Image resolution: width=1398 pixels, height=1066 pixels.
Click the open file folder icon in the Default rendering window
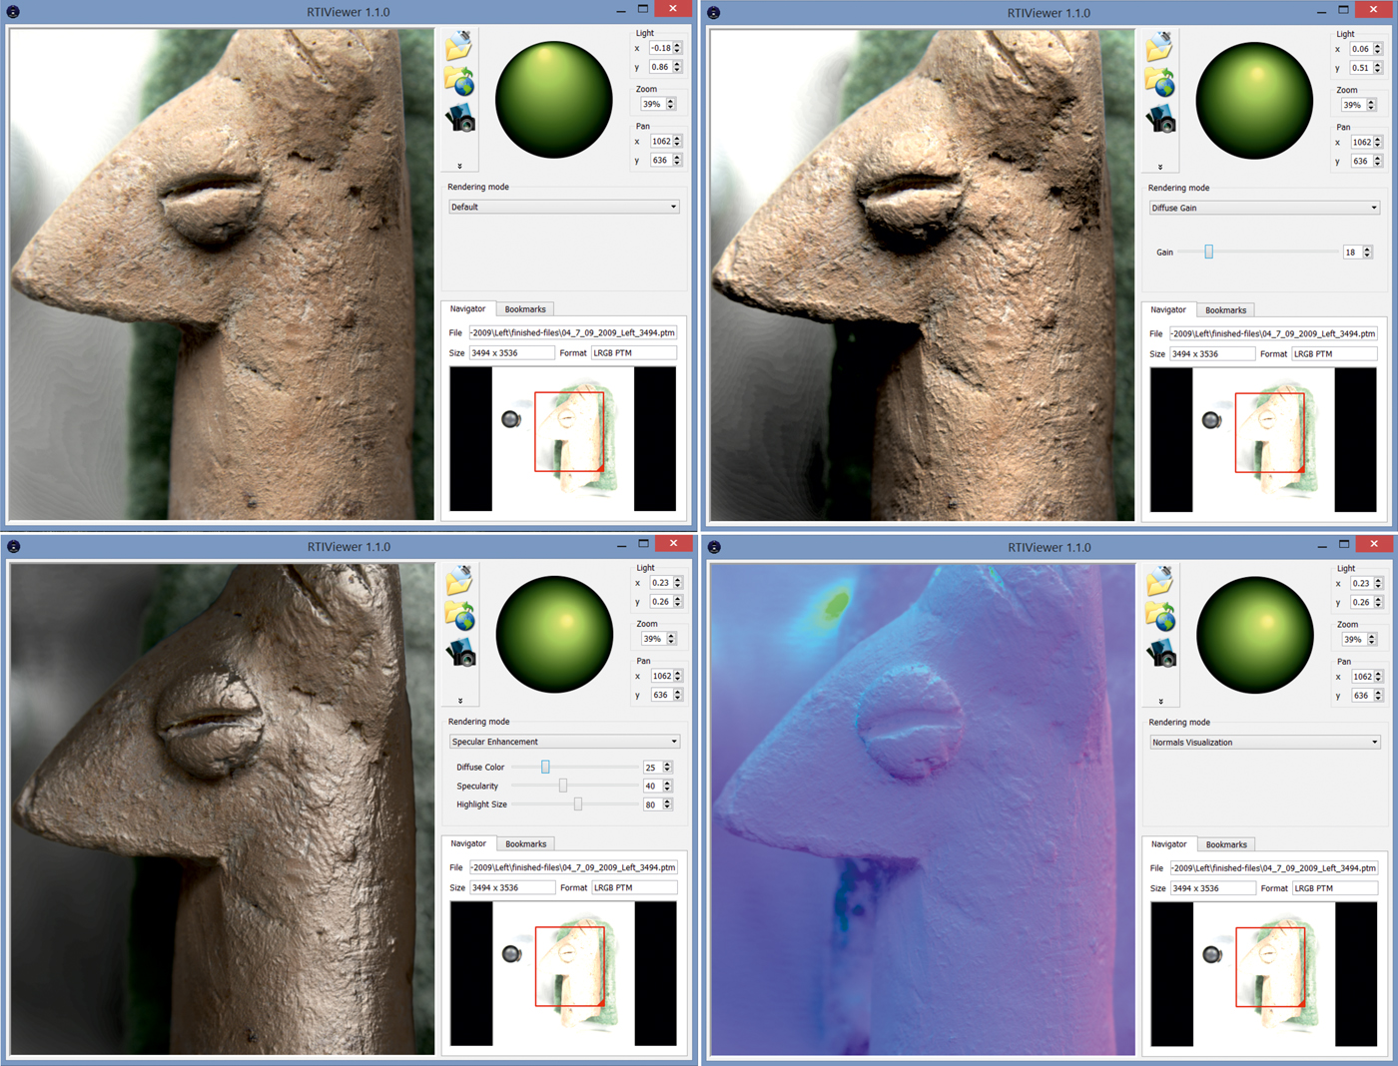[x=459, y=45]
